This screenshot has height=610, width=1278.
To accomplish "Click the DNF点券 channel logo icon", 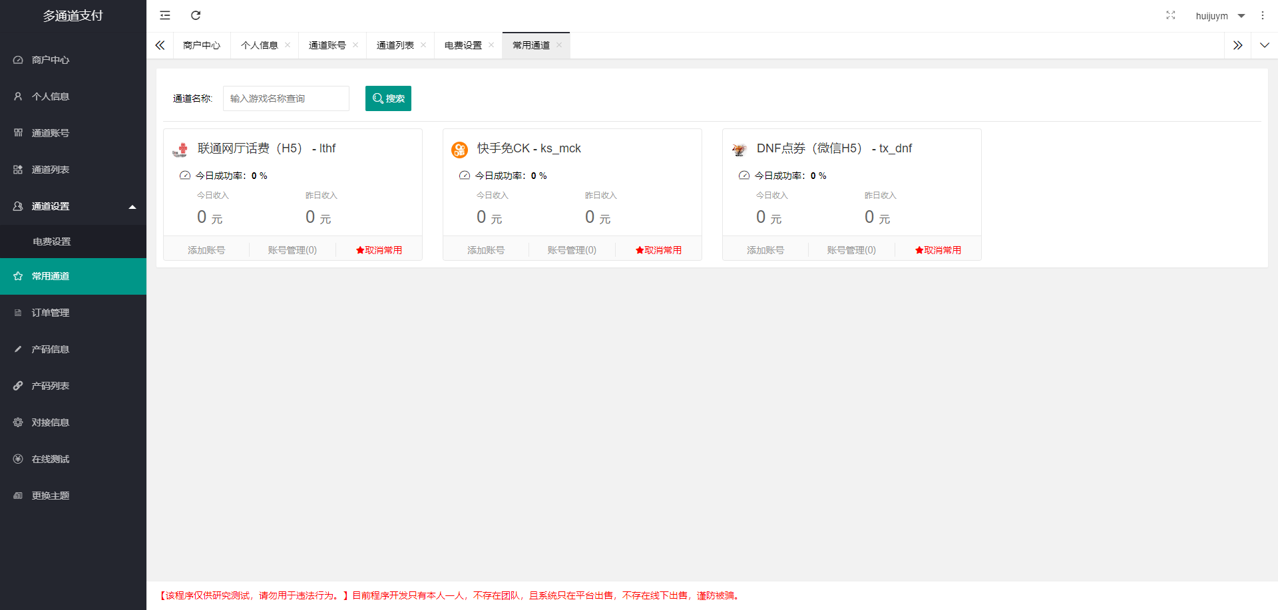I will point(740,150).
